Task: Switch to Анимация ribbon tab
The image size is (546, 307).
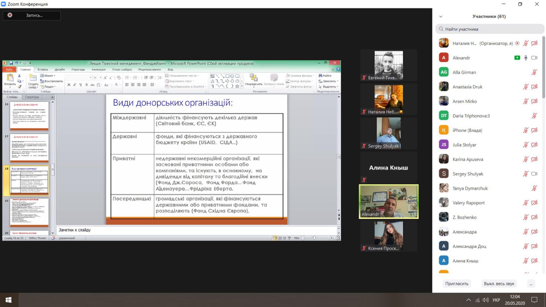Action: point(99,69)
